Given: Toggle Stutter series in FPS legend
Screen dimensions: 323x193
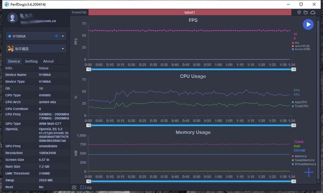Looking at the screenshot, I should click(301, 49).
